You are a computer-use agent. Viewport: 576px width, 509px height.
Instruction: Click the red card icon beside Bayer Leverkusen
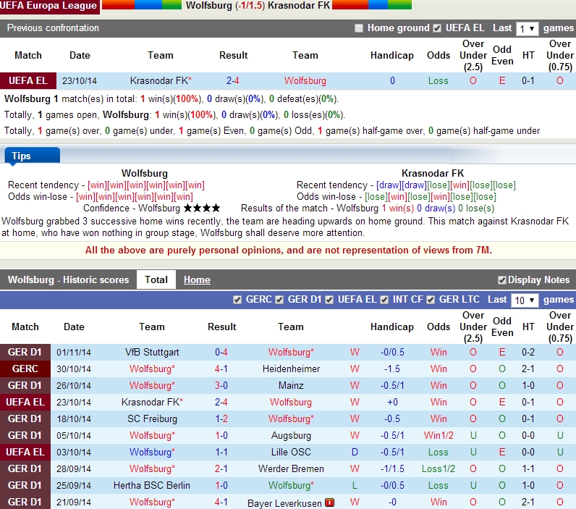coord(329,502)
